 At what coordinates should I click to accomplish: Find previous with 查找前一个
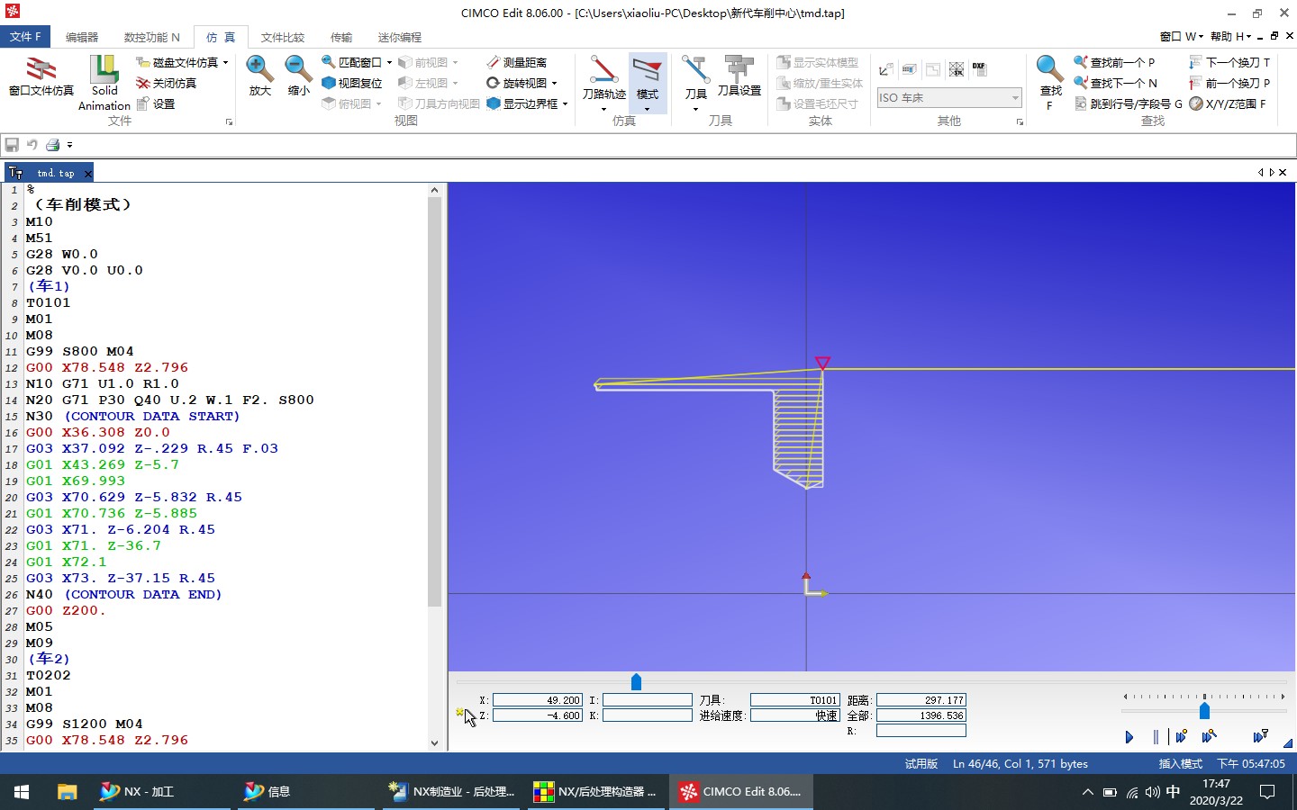pos(1113,62)
